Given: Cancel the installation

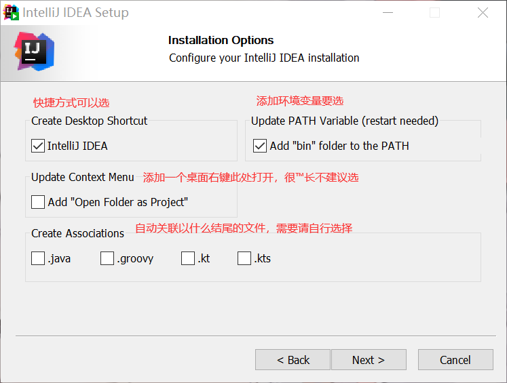Looking at the screenshot, I should tap(455, 360).
